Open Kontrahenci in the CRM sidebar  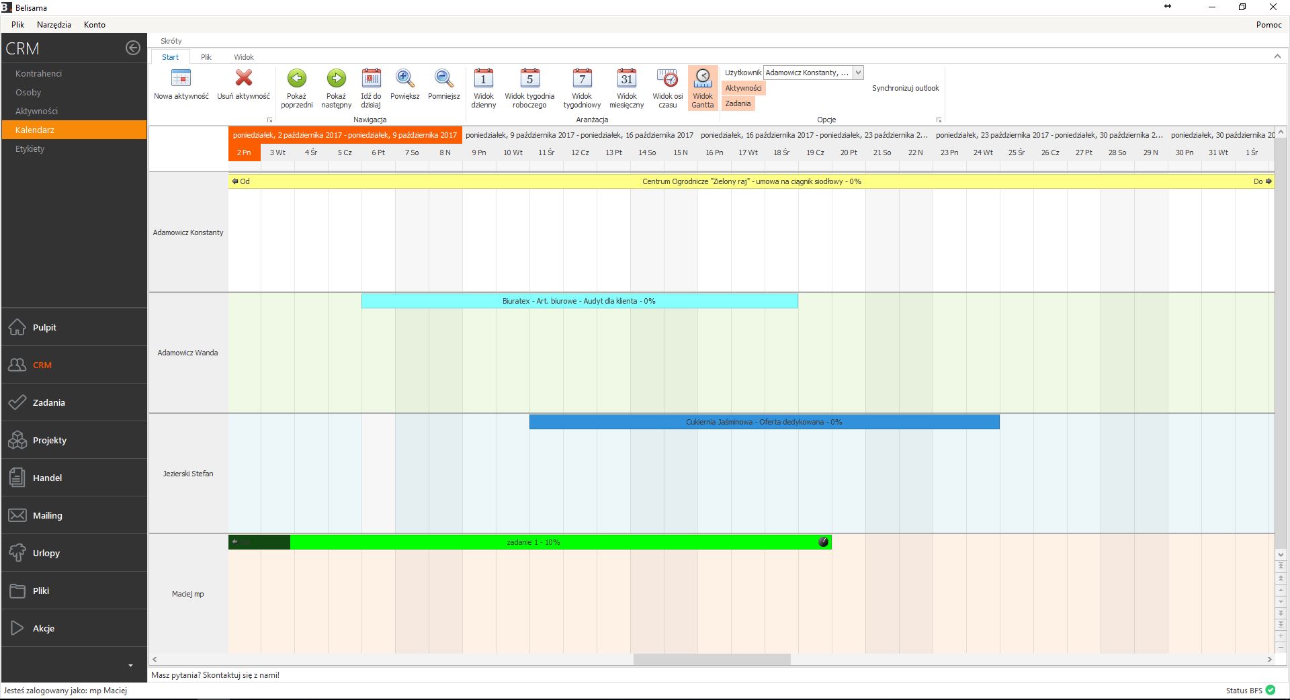39,74
